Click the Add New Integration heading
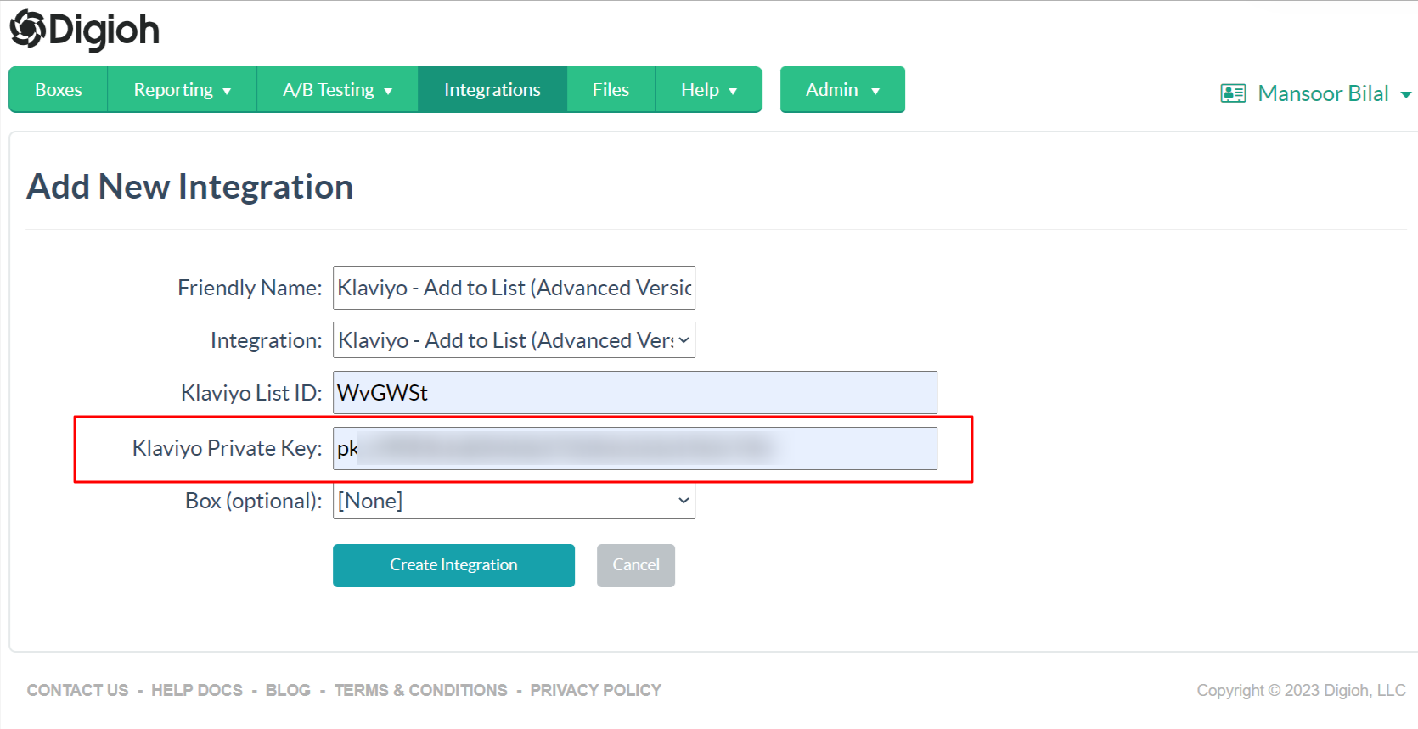The width and height of the screenshot is (1418, 729). [x=190, y=187]
